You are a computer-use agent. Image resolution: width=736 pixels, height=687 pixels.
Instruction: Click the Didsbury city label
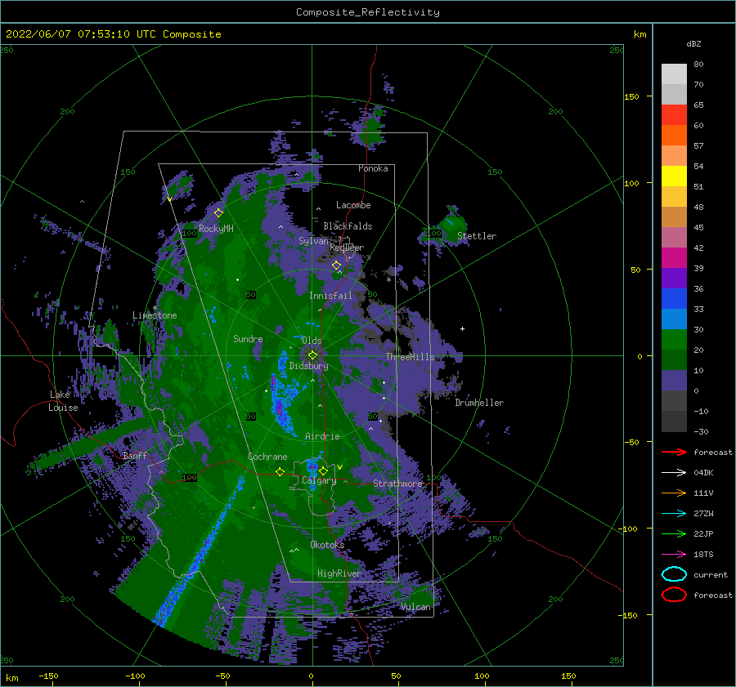click(308, 366)
